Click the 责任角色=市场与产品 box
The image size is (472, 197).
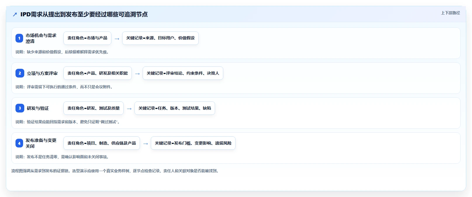point(87,38)
